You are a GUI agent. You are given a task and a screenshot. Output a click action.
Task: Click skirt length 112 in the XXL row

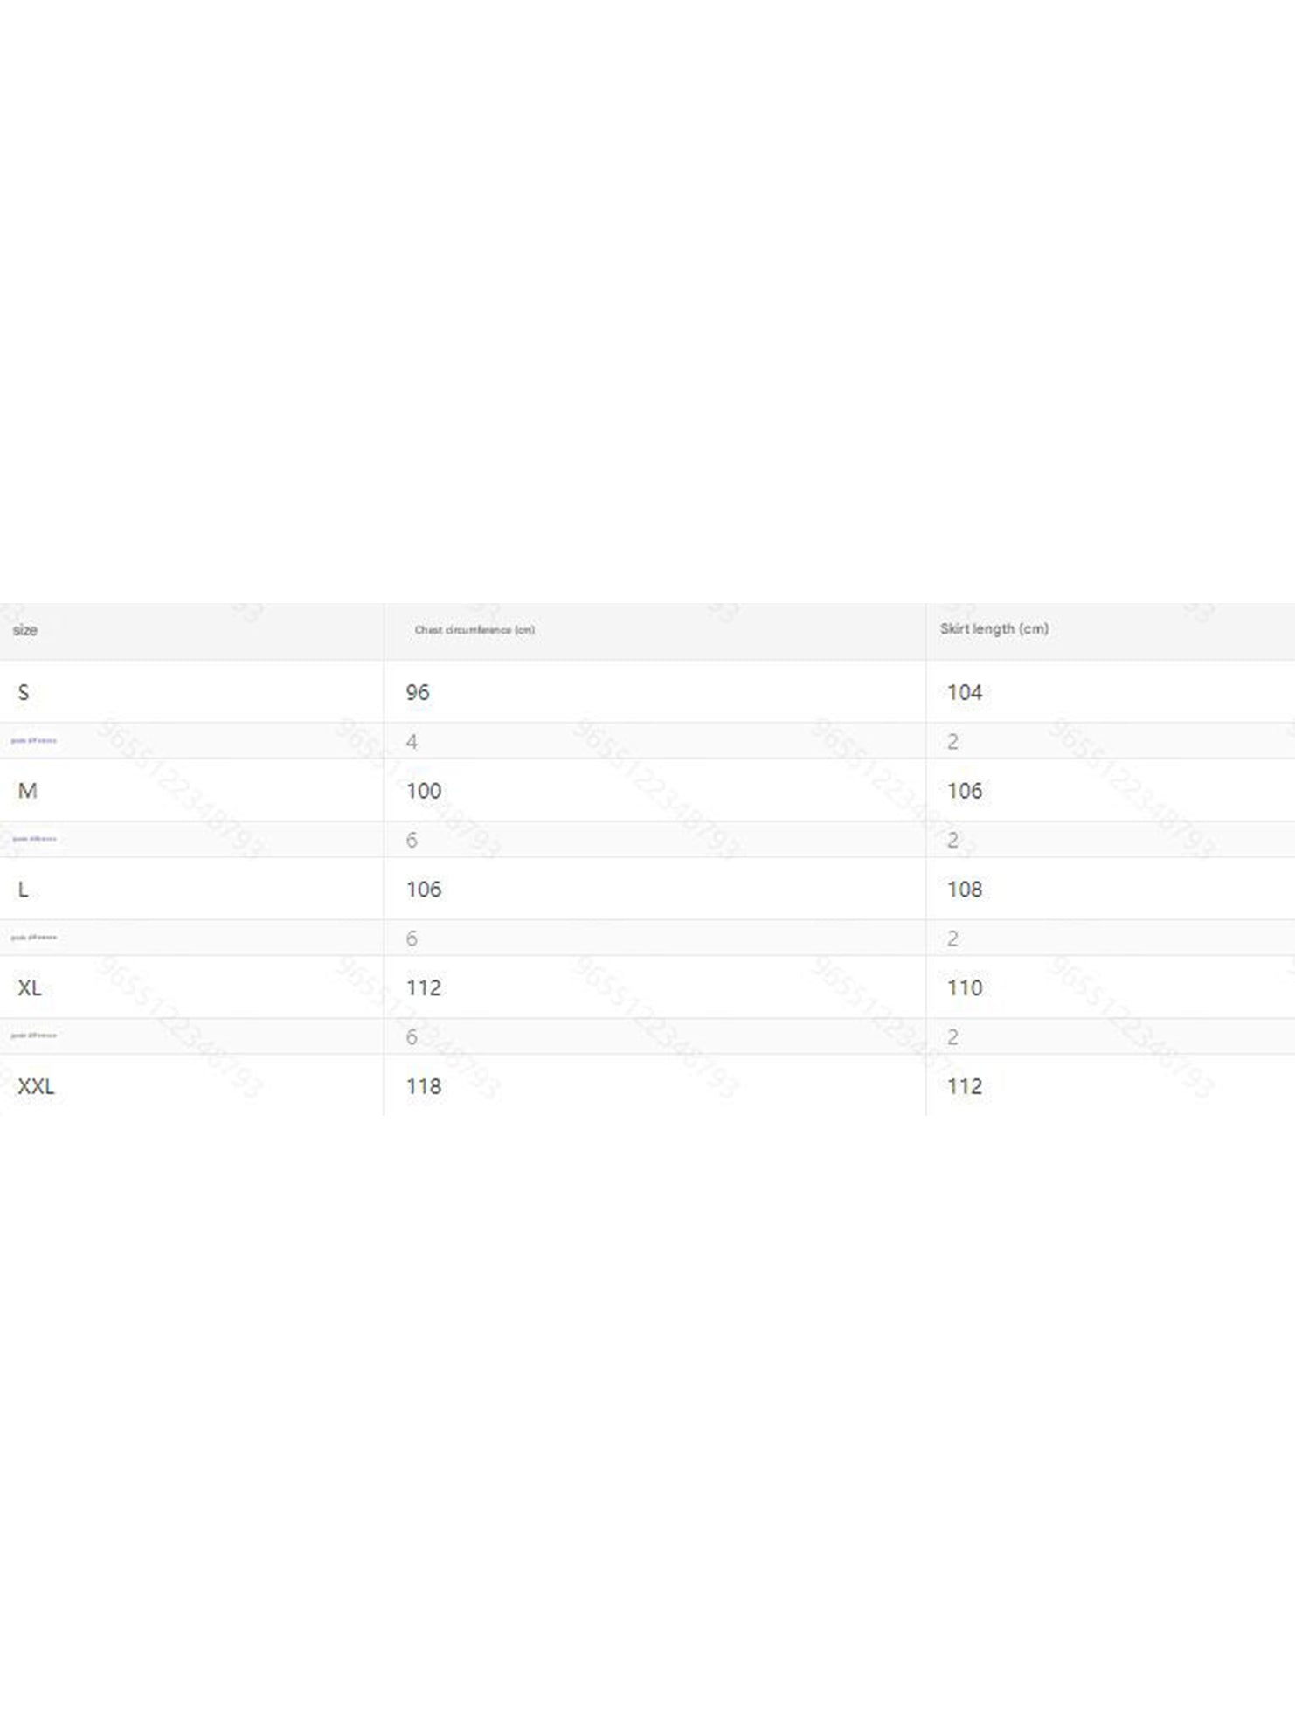pos(965,1086)
